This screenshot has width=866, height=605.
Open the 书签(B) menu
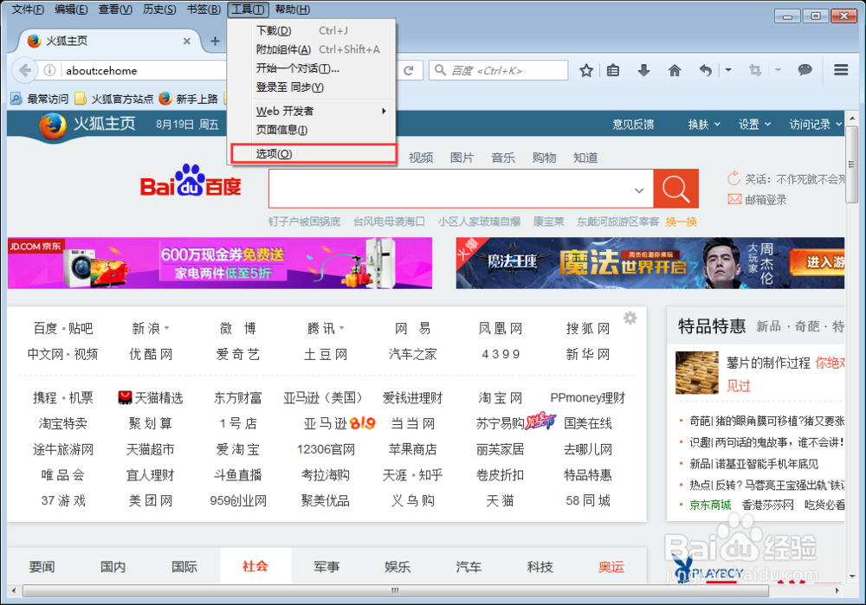click(x=204, y=10)
